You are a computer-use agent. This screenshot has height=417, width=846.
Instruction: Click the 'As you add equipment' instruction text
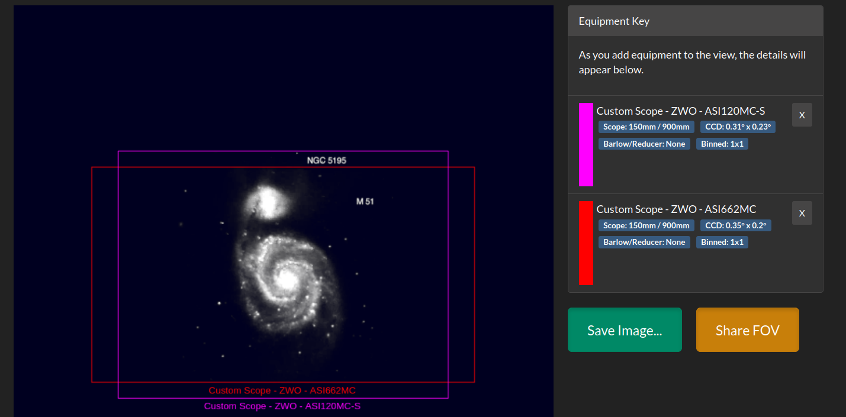point(692,62)
